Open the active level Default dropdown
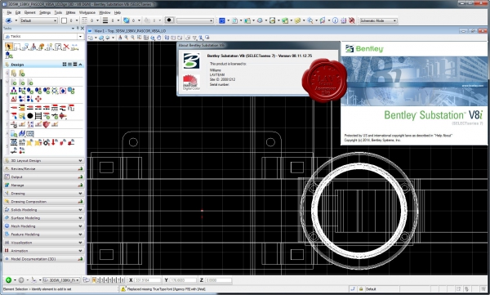Screen dimensions: 490x295 pyautogui.click(x=38, y=20)
